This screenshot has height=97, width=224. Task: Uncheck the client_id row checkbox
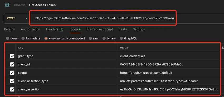click(x=12, y=64)
